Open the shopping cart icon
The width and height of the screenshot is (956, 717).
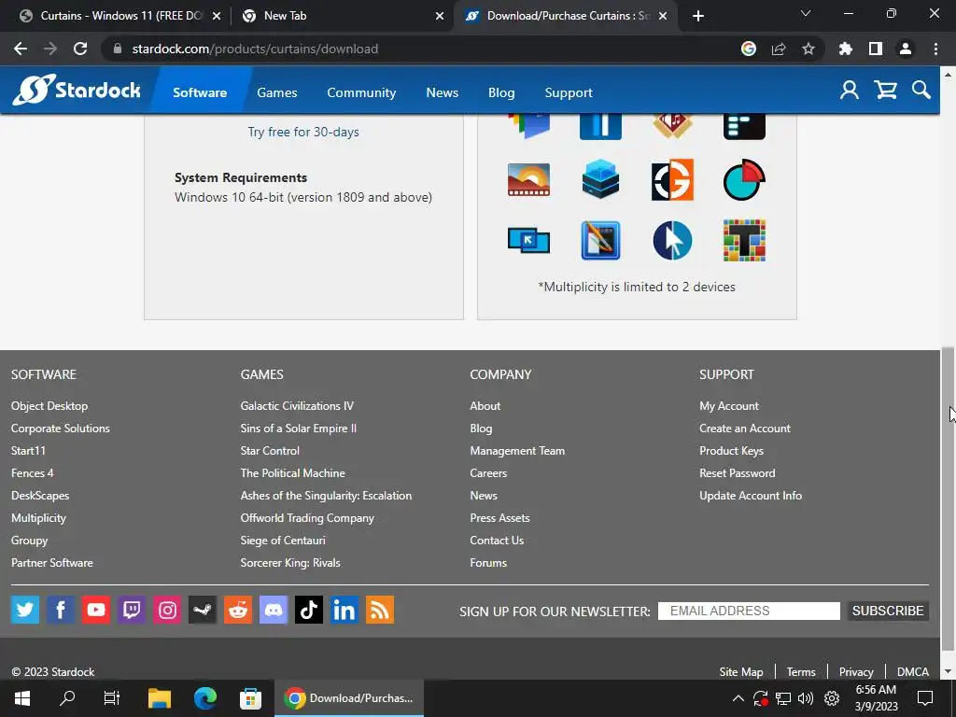click(x=885, y=91)
